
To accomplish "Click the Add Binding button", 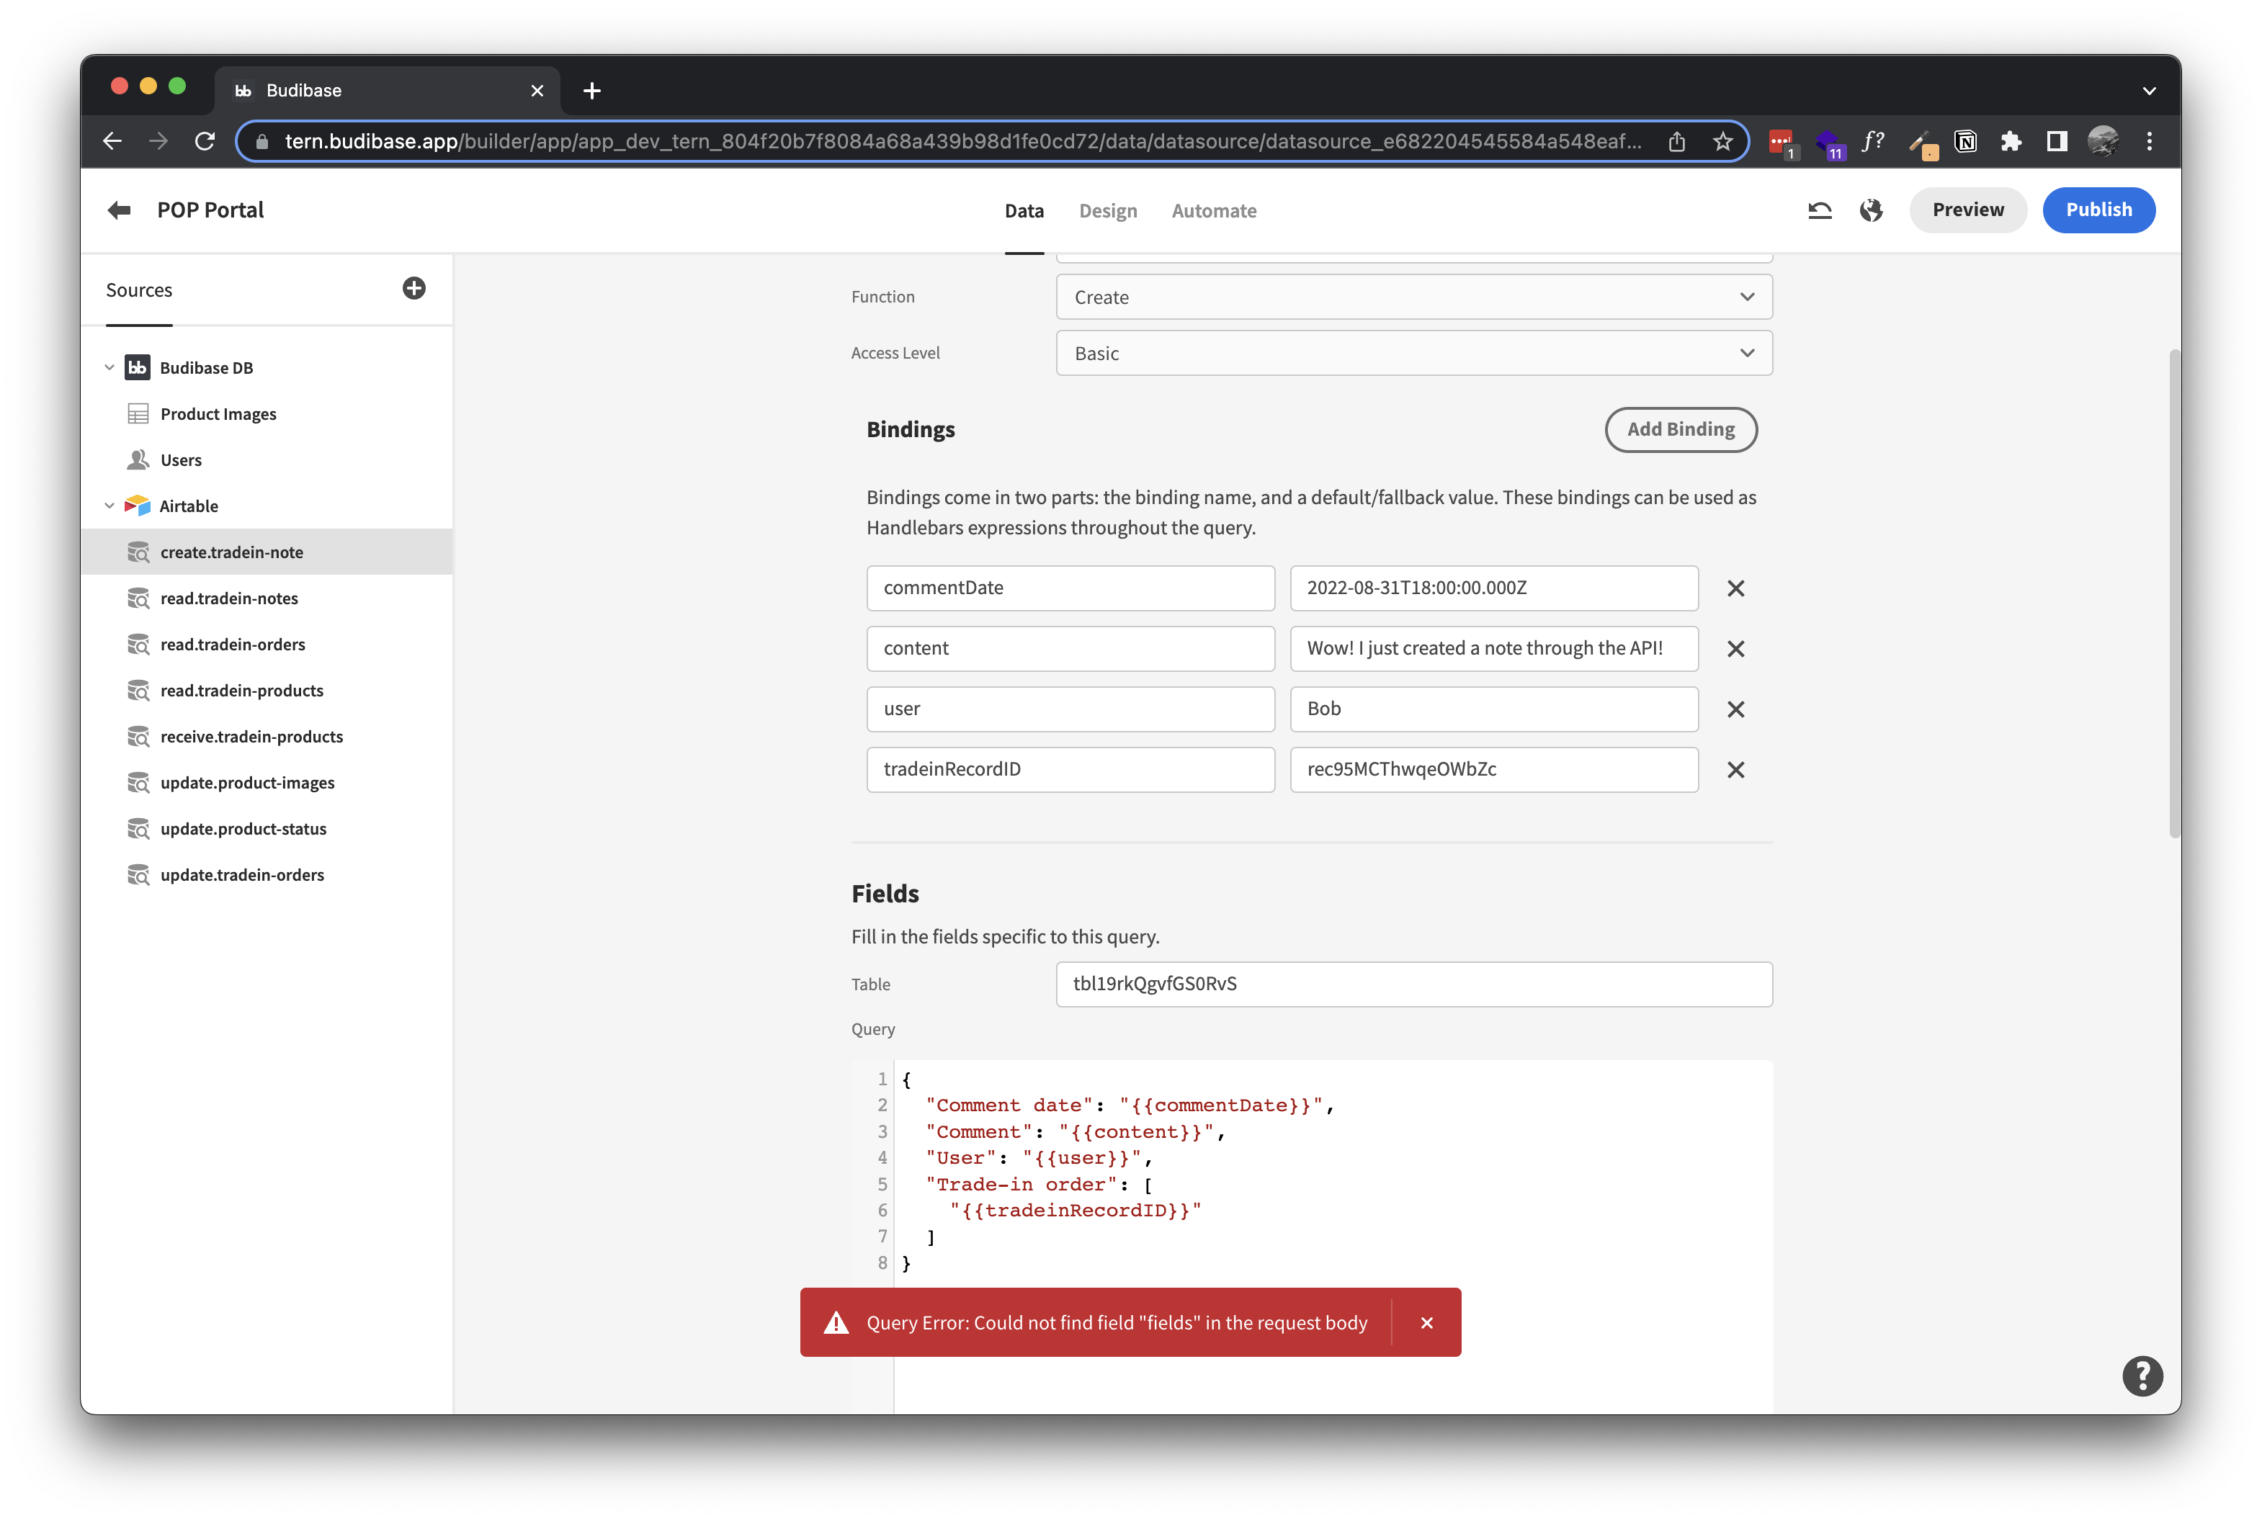I will (x=1680, y=430).
